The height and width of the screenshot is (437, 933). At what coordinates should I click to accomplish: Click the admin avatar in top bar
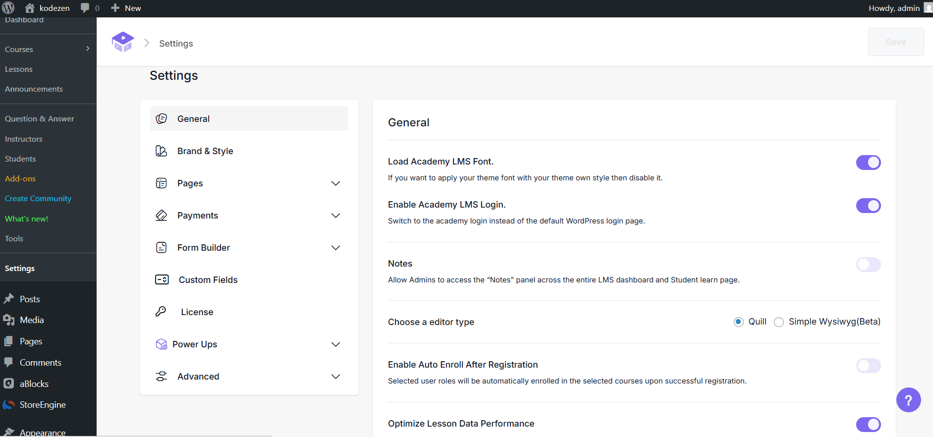point(928,8)
